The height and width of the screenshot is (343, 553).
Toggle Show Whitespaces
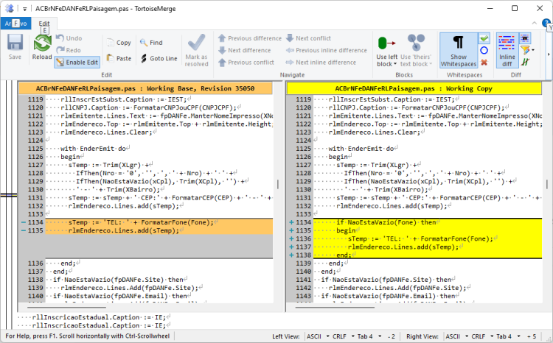(x=459, y=50)
